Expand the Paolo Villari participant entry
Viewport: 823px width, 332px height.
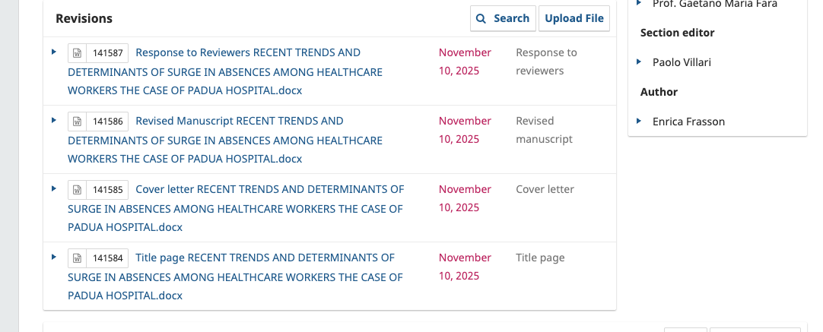pyautogui.click(x=639, y=62)
